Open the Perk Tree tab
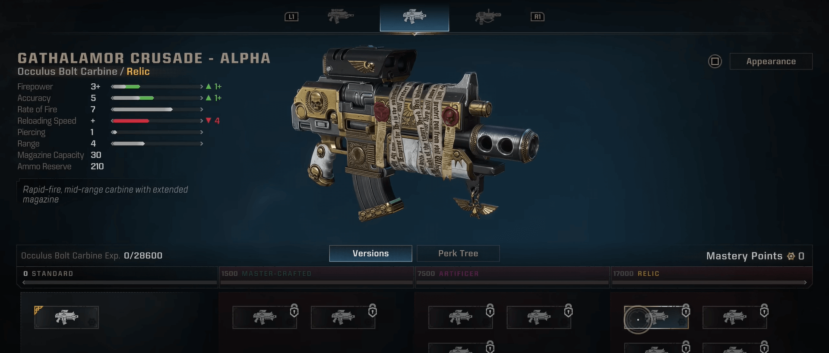Image resolution: width=829 pixels, height=353 pixels. (458, 253)
